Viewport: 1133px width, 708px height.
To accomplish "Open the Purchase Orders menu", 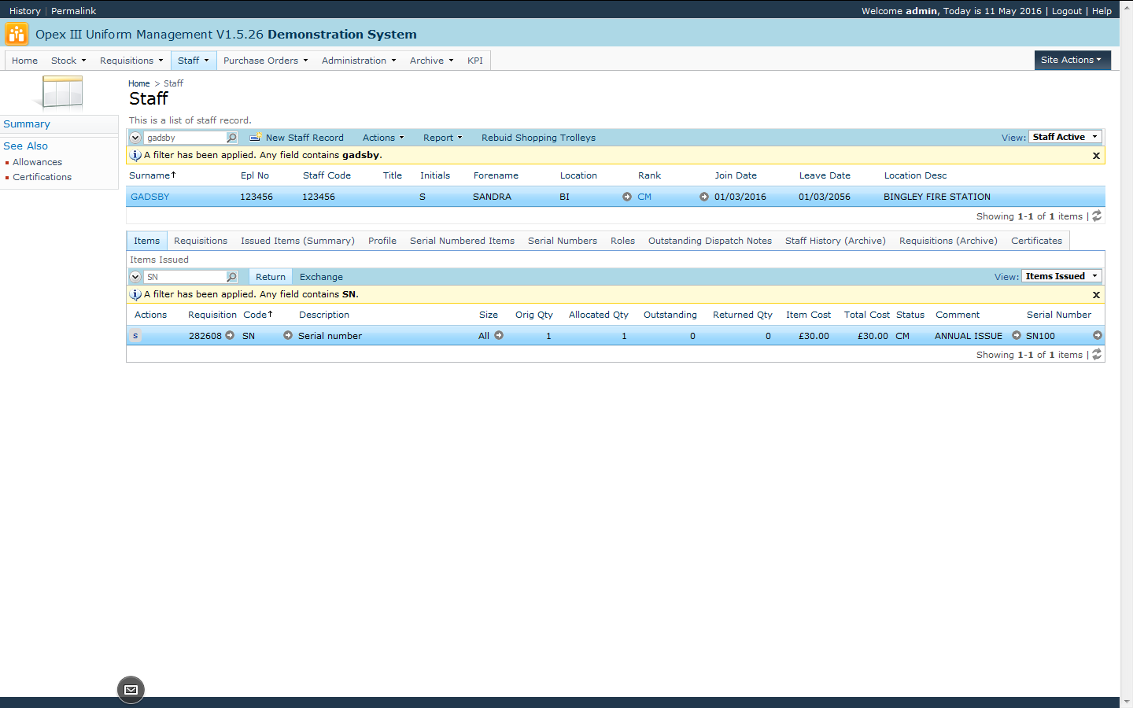I will point(265,61).
